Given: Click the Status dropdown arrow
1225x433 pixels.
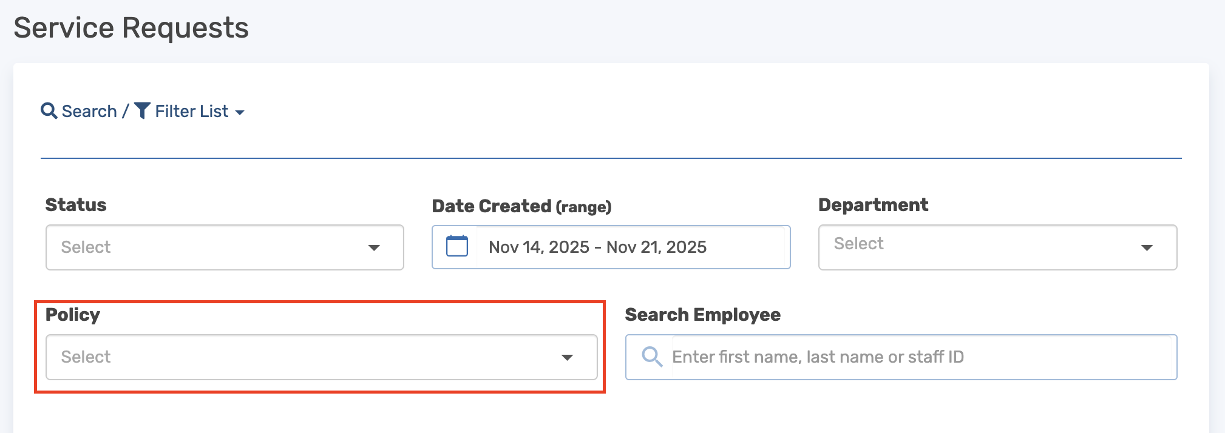Looking at the screenshot, I should click(x=374, y=247).
